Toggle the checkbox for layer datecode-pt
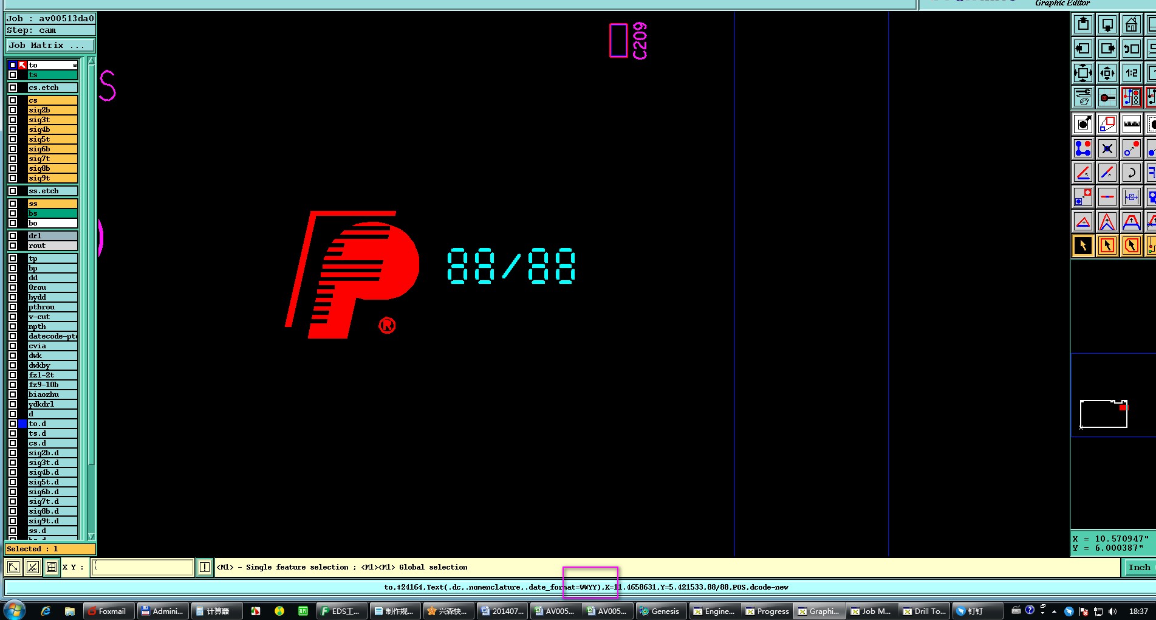 point(13,336)
